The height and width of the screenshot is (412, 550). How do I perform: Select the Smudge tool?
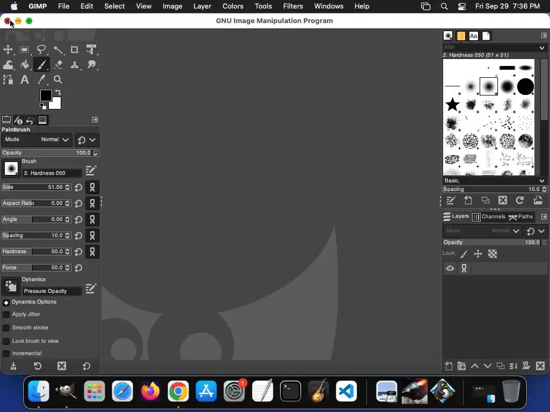click(91, 64)
